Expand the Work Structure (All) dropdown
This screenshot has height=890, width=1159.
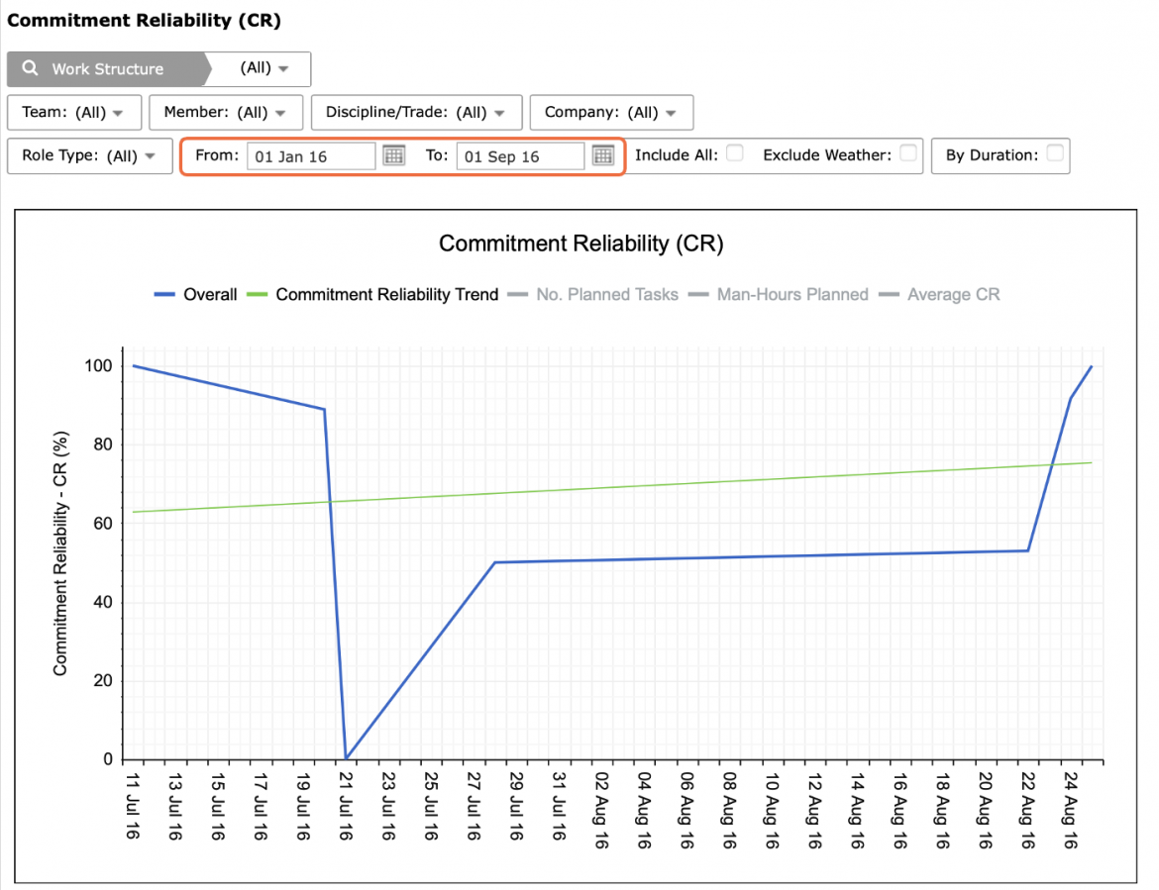tap(263, 68)
